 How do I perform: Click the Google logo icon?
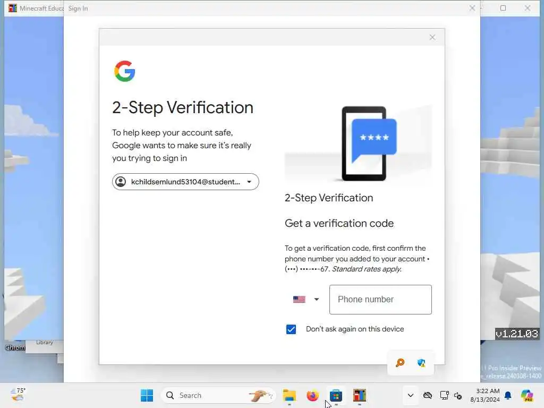(124, 71)
